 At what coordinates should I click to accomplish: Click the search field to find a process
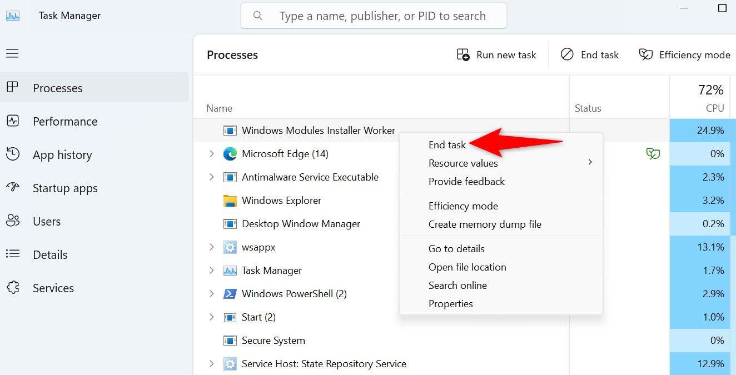[373, 15]
